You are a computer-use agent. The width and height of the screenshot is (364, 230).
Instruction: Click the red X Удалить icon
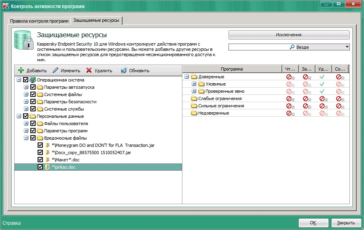pyautogui.click(x=89, y=71)
